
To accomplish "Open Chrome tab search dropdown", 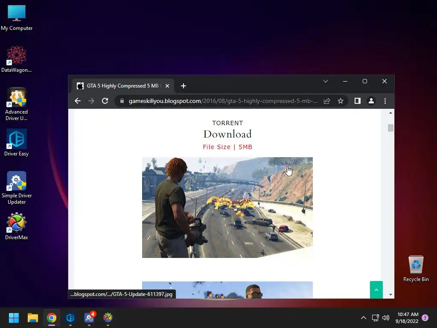I will (325, 81).
